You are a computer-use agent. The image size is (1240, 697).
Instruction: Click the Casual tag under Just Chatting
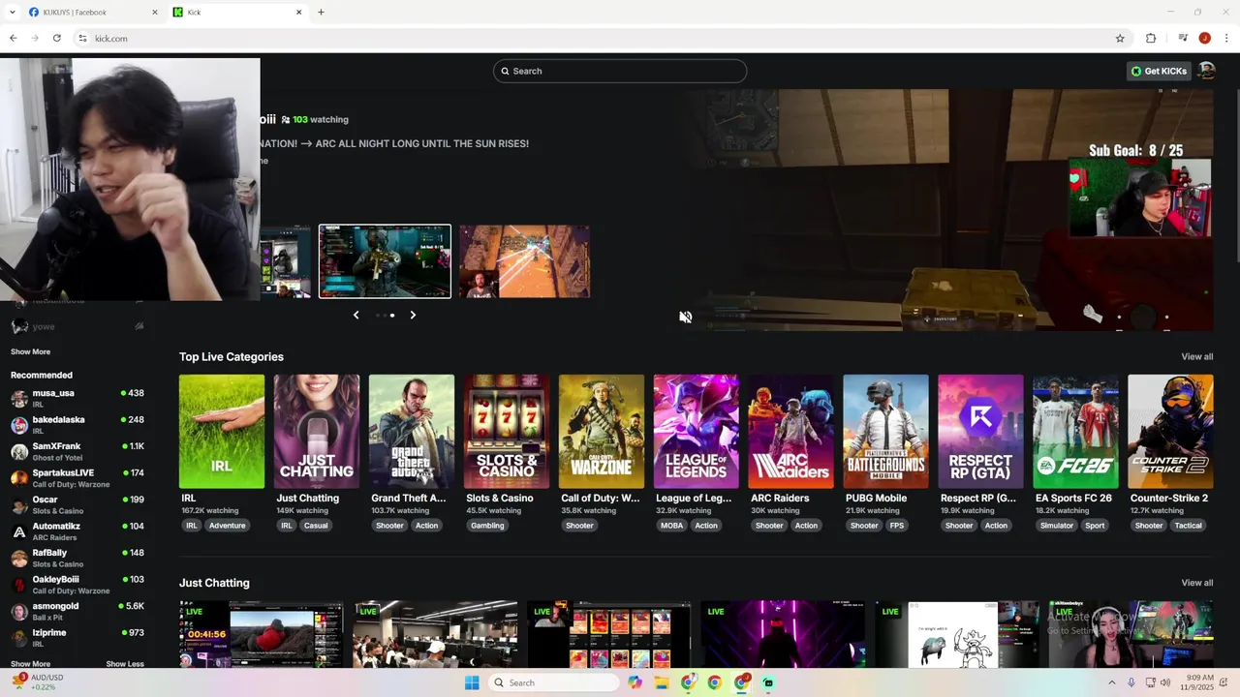coord(316,526)
